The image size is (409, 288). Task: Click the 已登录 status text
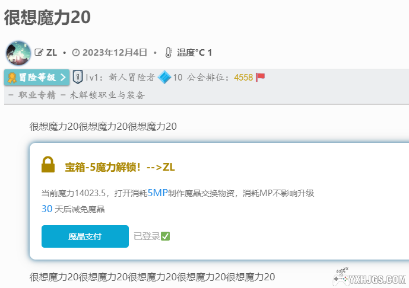coord(147,236)
